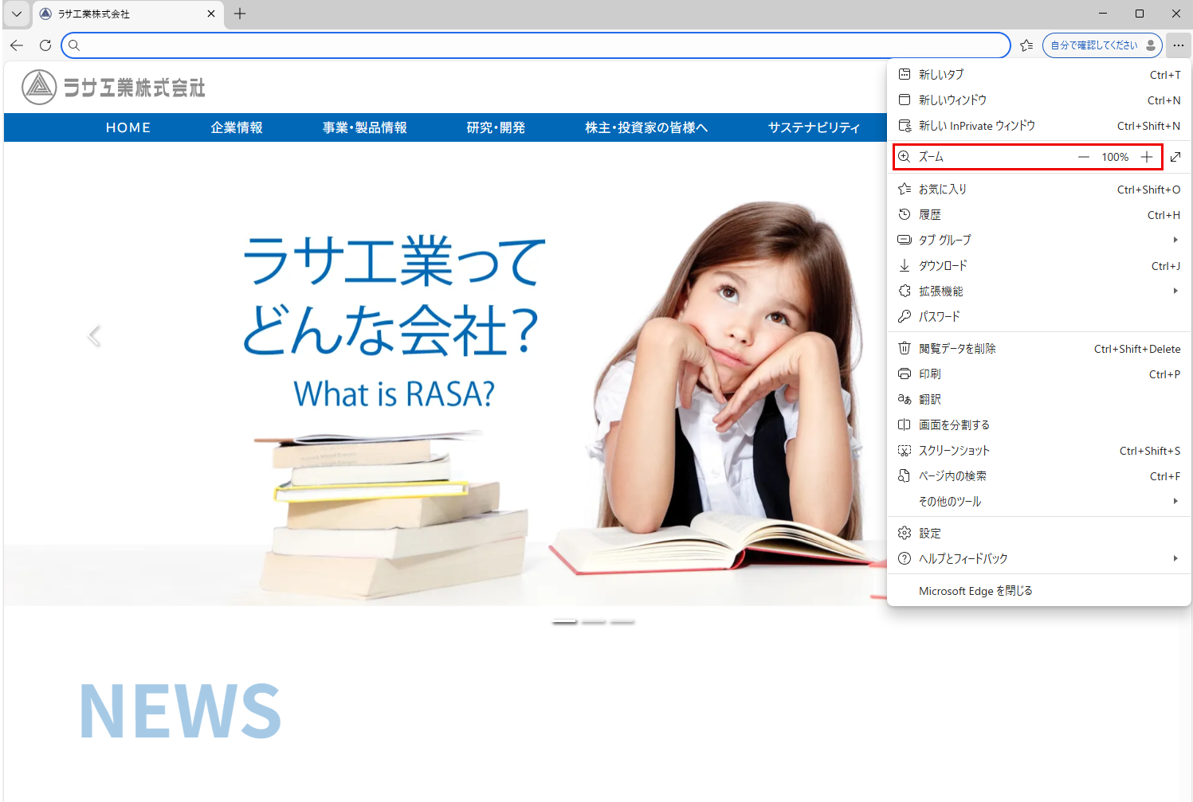Viewport: 1193px width, 802px height.
Task: Select the second carousel slide indicator
Action: [x=594, y=621]
